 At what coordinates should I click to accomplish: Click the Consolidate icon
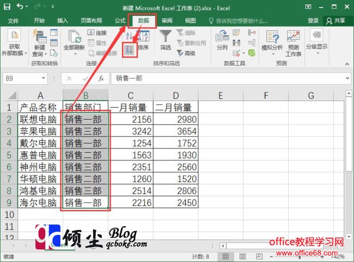[252, 33]
